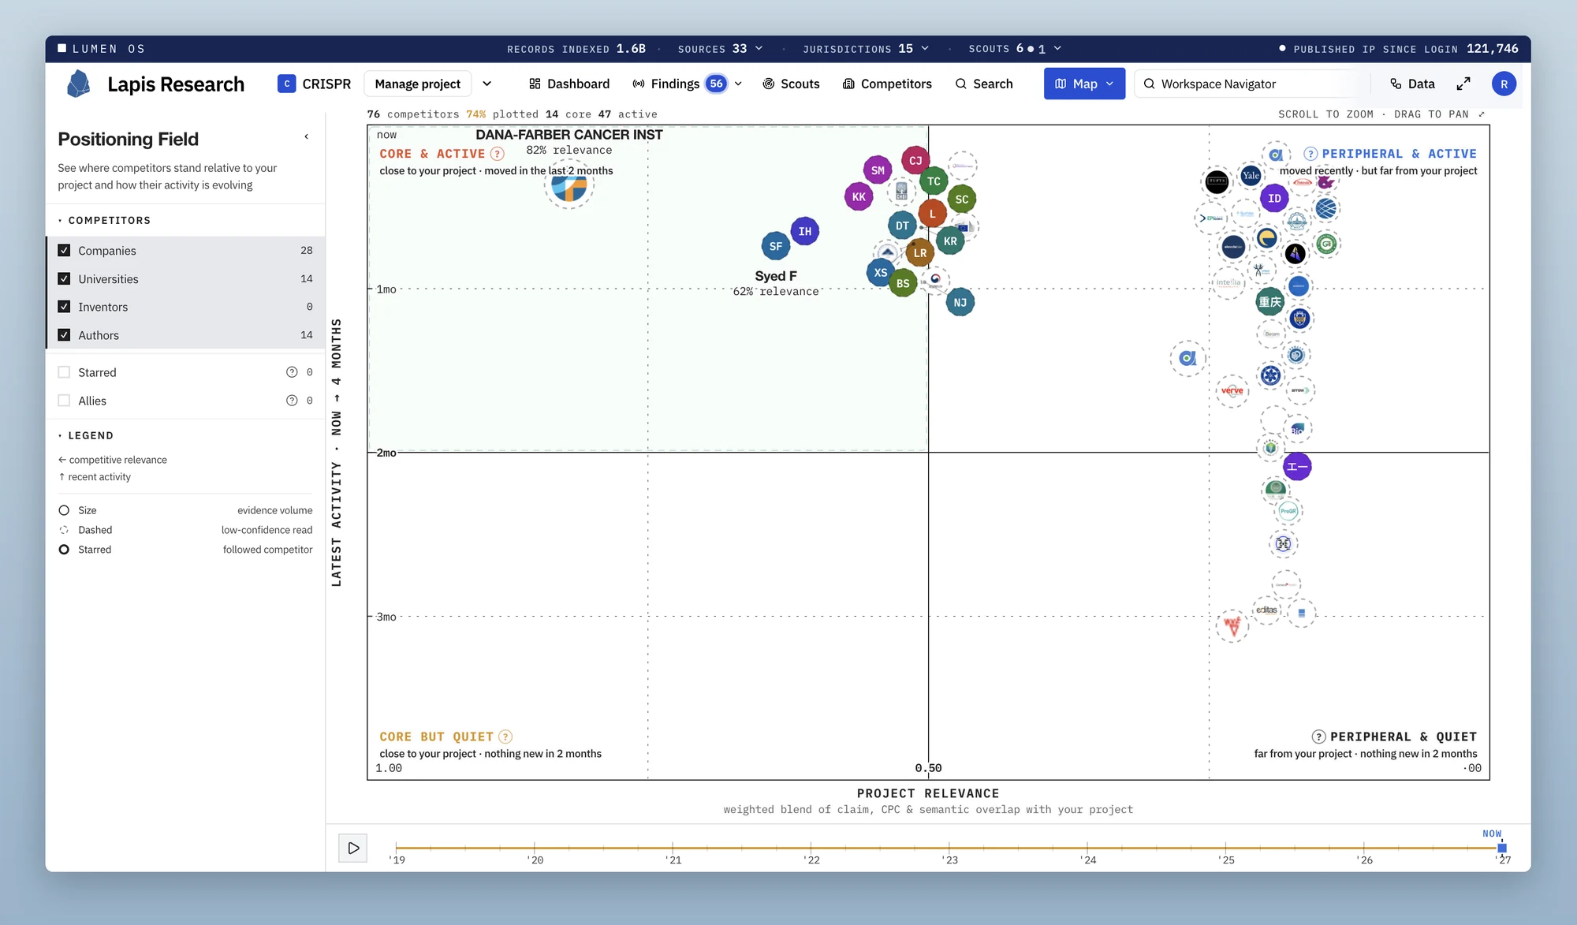Open the dropdown chevron beside Manage project
Viewport: 1577px width, 925px height.
tap(487, 84)
